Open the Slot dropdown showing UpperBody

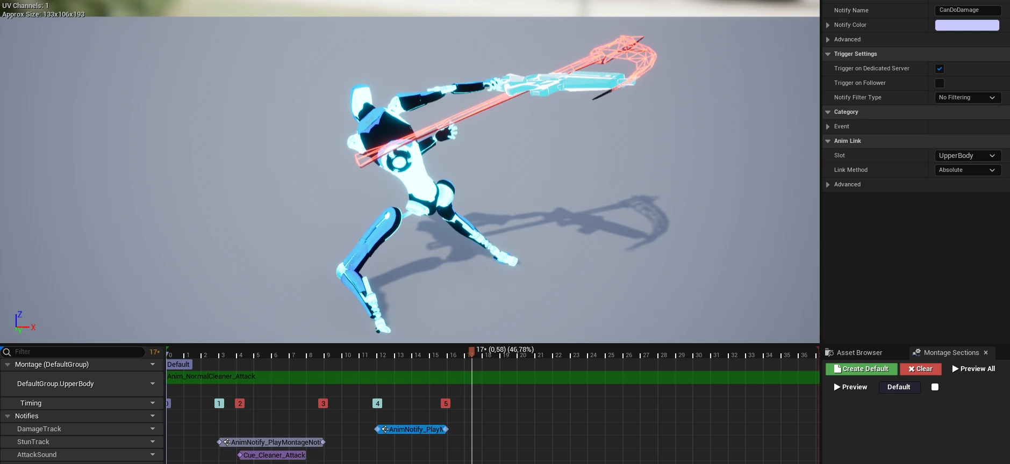point(968,156)
